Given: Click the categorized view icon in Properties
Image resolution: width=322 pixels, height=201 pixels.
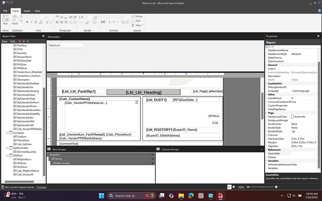Looking at the screenshot, I should click(x=266, y=47).
